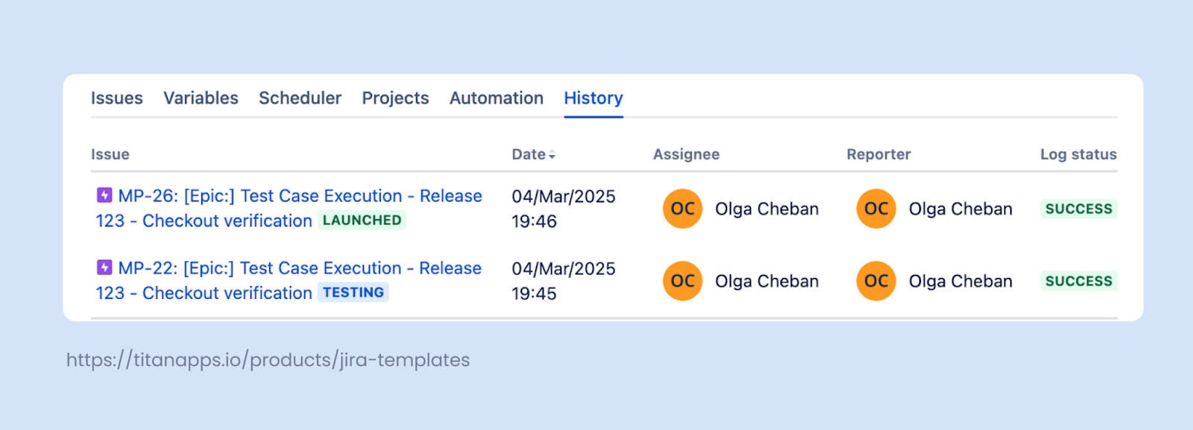Select the History tab
Image resolution: width=1193 pixels, height=430 pixels.
click(594, 98)
